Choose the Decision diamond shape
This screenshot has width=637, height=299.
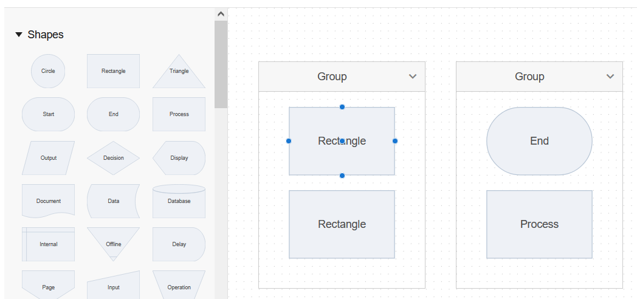113,158
